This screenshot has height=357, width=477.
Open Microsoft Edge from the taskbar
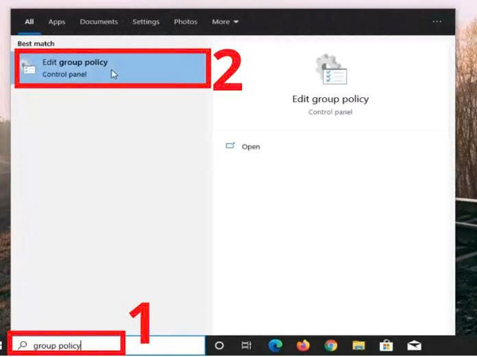point(276,345)
